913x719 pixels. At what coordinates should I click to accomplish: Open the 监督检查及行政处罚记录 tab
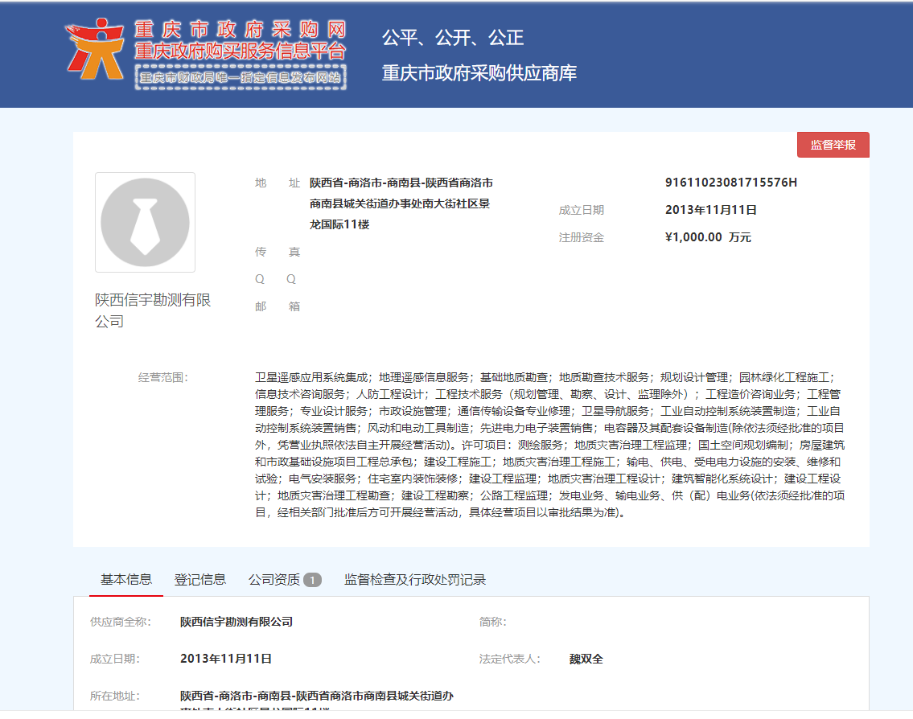(x=415, y=578)
